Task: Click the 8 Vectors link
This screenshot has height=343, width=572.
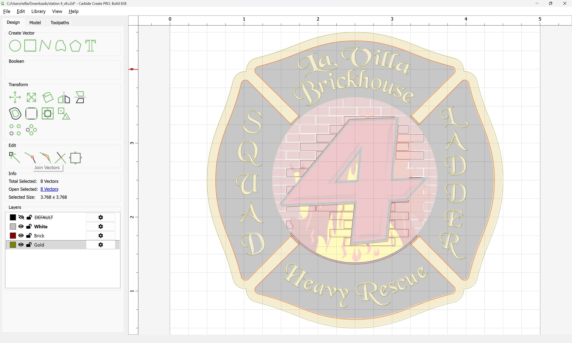Action: tap(49, 189)
